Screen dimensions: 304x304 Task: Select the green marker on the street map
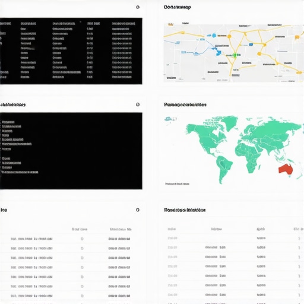coord(235,55)
